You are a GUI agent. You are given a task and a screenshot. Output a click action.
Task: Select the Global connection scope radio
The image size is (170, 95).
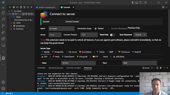coord(96,28)
